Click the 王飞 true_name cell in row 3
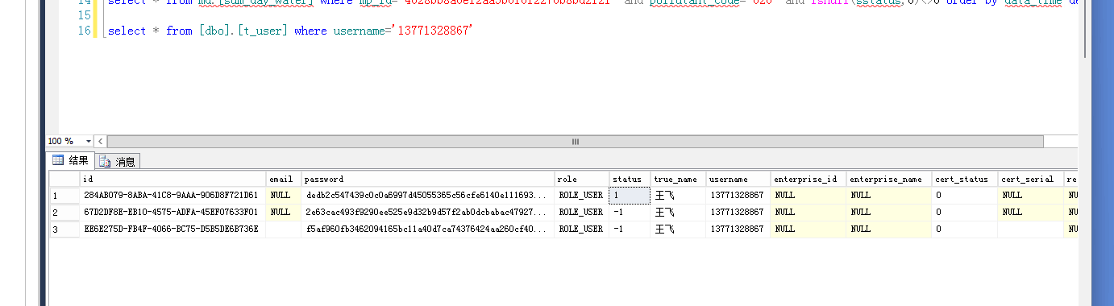Image resolution: width=1114 pixels, height=306 pixels. (678, 229)
